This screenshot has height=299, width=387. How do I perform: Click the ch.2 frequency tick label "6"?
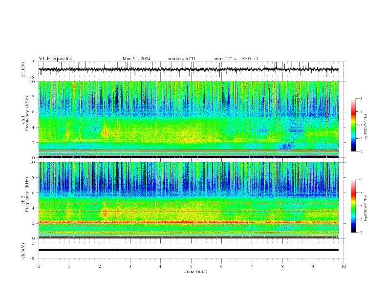click(x=34, y=193)
